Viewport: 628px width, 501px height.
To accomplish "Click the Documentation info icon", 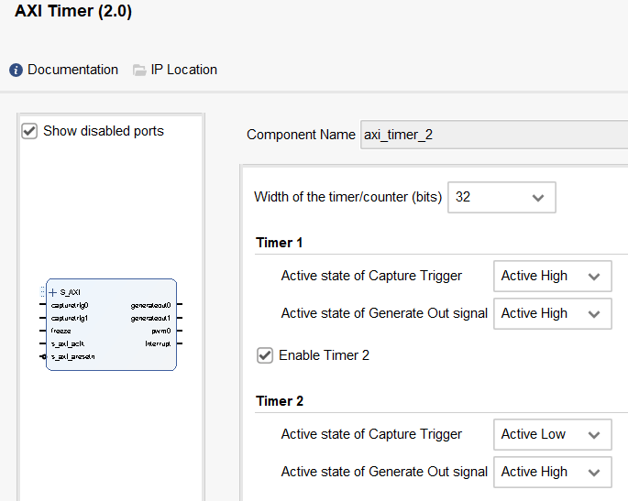I will [16, 70].
